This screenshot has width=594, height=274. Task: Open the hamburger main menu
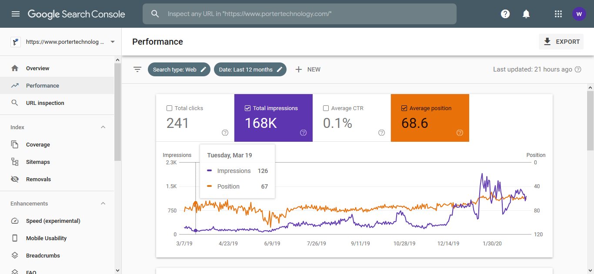point(16,14)
